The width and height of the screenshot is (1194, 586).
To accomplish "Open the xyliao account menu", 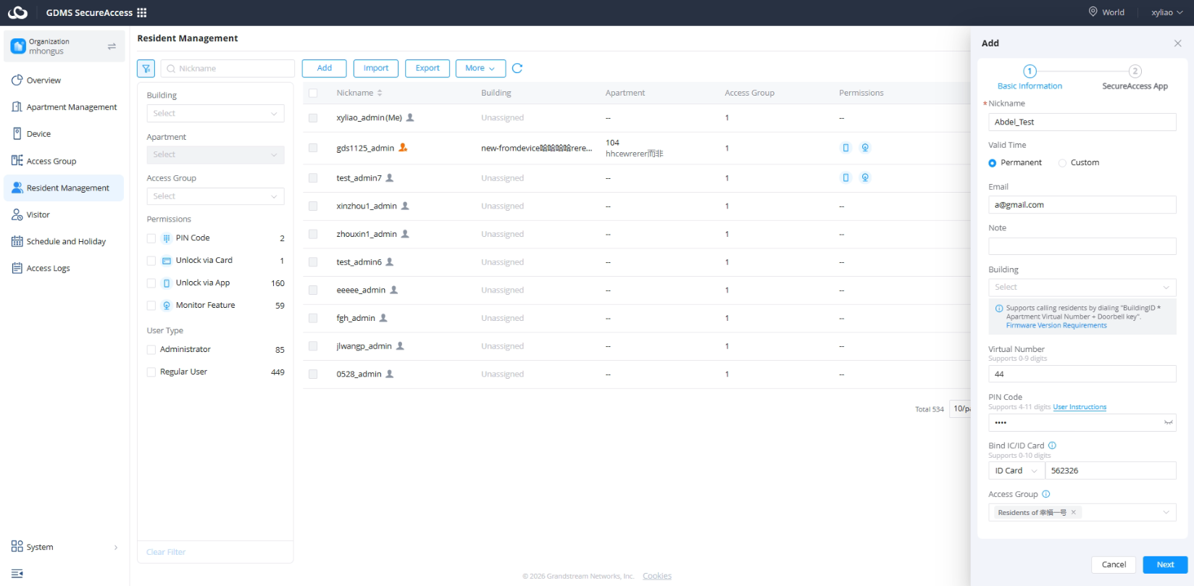I will [1166, 12].
